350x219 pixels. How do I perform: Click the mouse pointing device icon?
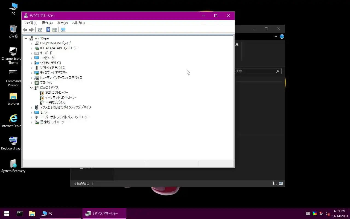[x=37, y=107]
